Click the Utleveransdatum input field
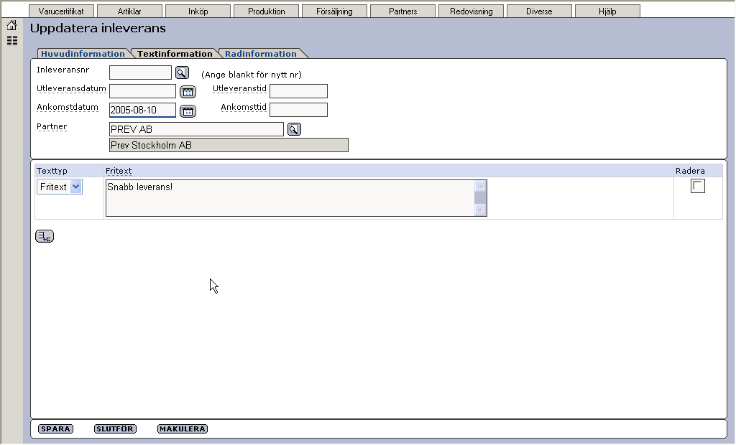Image resolution: width=736 pixels, height=445 pixels. (x=143, y=91)
